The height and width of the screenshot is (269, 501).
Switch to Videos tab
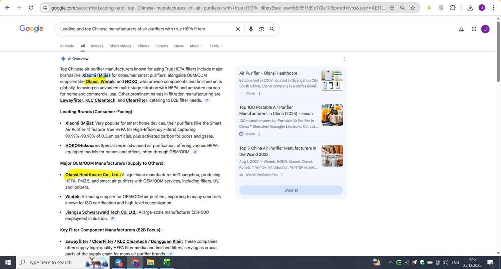tap(143, 46)
